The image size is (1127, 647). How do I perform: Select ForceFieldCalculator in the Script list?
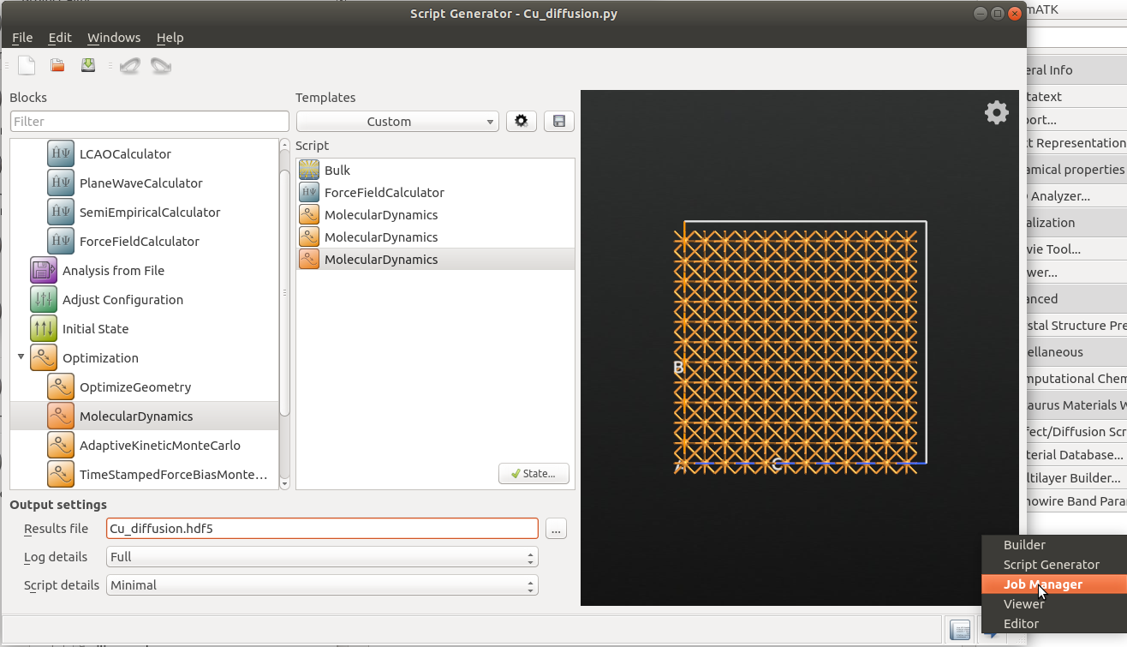click(x=435, y=193)
